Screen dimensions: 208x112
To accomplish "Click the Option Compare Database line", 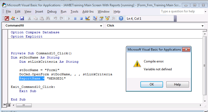I will (35, 32).
